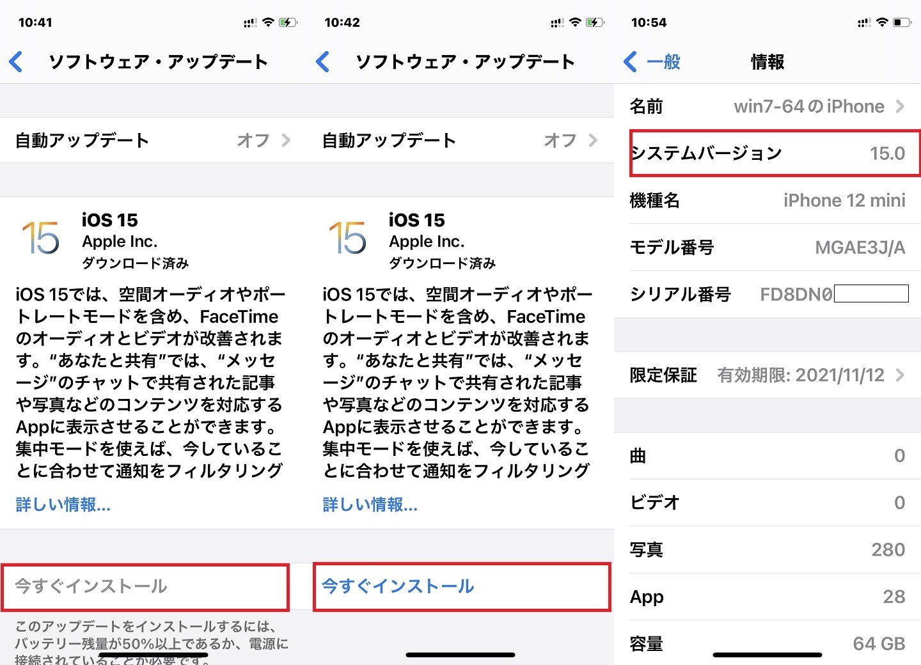Open 自動アップデート setting on 10:42 screen
The image size is (921, 665).
coord(459,140)
